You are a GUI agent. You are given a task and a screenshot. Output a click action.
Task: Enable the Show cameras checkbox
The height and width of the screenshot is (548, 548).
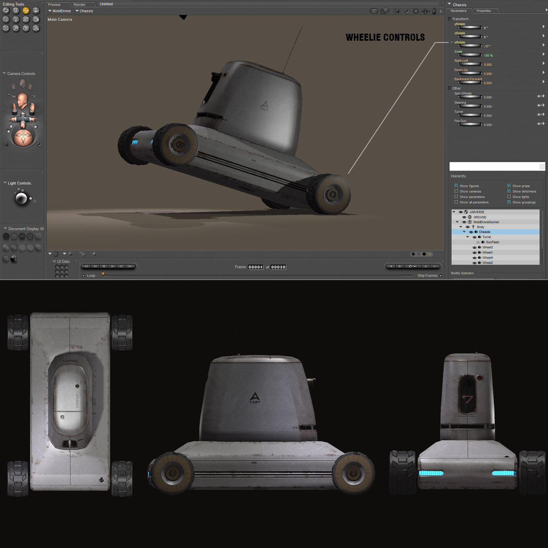(456, 191)
